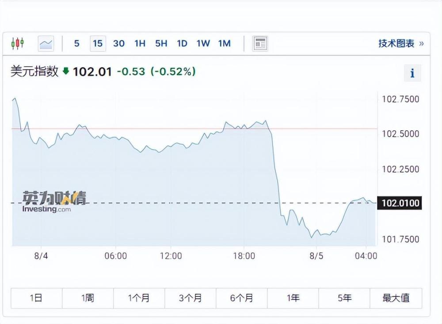
Task: Click the info icon button
Action: (x=412, y=73)
